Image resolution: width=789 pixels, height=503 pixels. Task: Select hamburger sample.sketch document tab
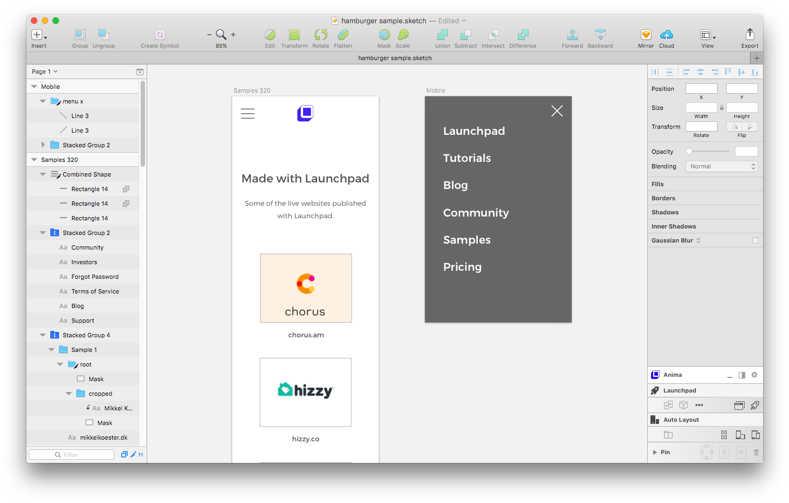click(394, 58)
